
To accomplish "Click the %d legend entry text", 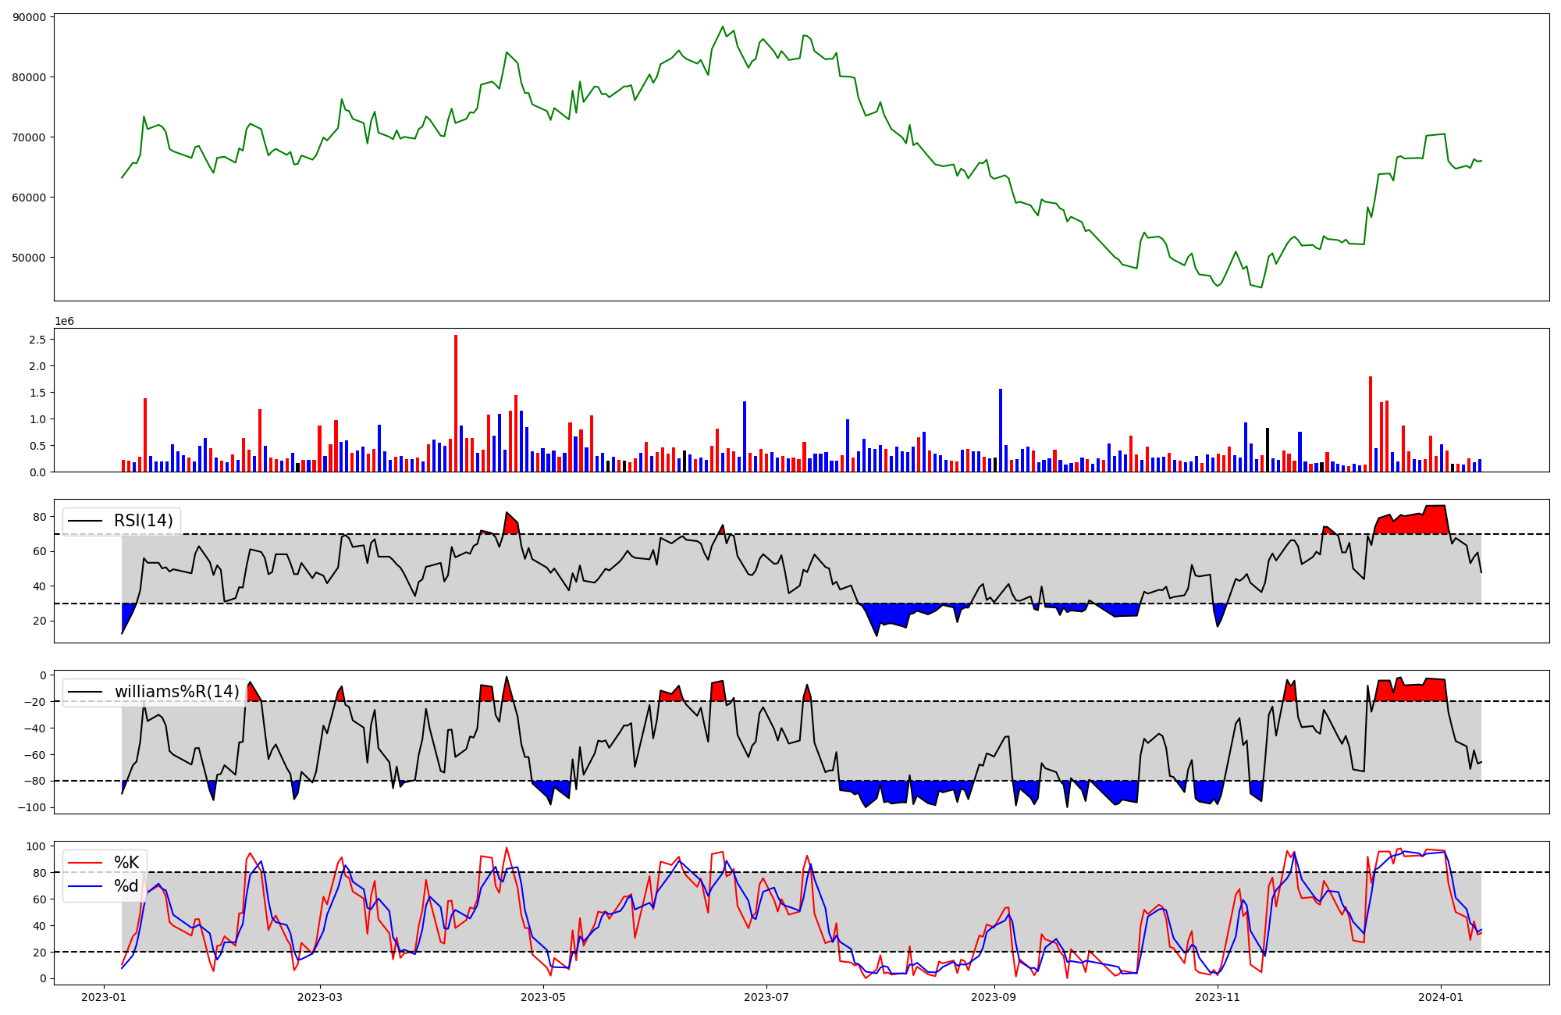I will pos(126,886).
